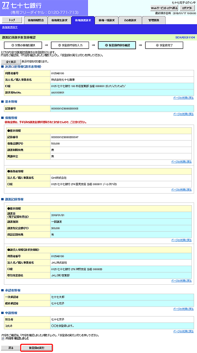Viewport: 197px width, 353px height.
Task: Click ページの先頭に戻る below the 基本情報 section's 記録番号 row
Action: click(183, 114)
